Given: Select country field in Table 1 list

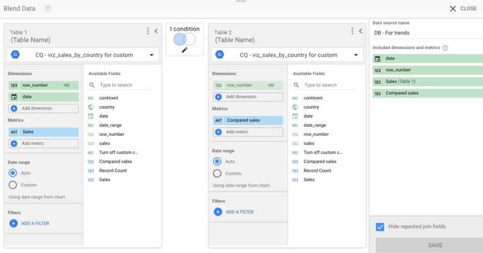Looking at the screenshot, I should (x=107, y=107).
